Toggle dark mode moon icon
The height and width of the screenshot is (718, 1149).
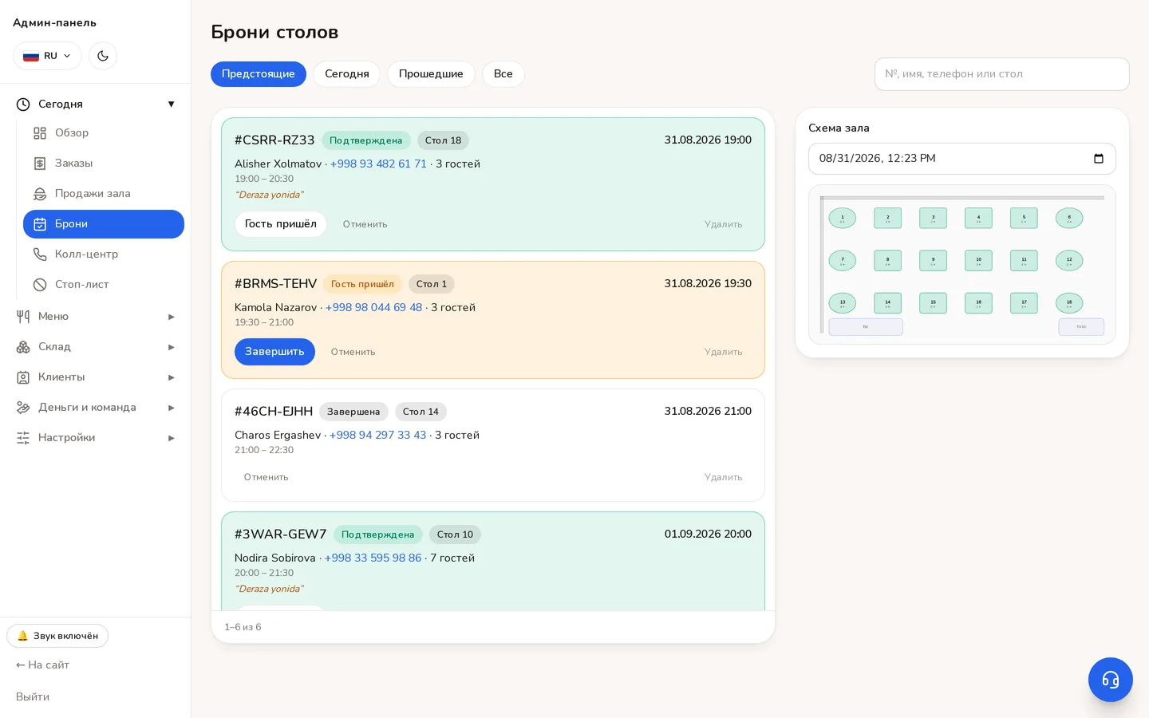[x=103, y=56]
